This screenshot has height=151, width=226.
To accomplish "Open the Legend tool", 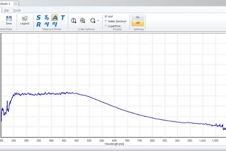I will tap(25, 20).
